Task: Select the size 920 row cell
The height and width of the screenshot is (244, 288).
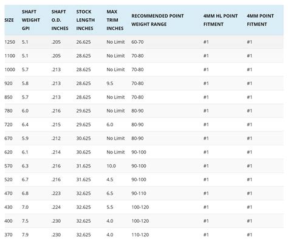Action: [9, 83]
